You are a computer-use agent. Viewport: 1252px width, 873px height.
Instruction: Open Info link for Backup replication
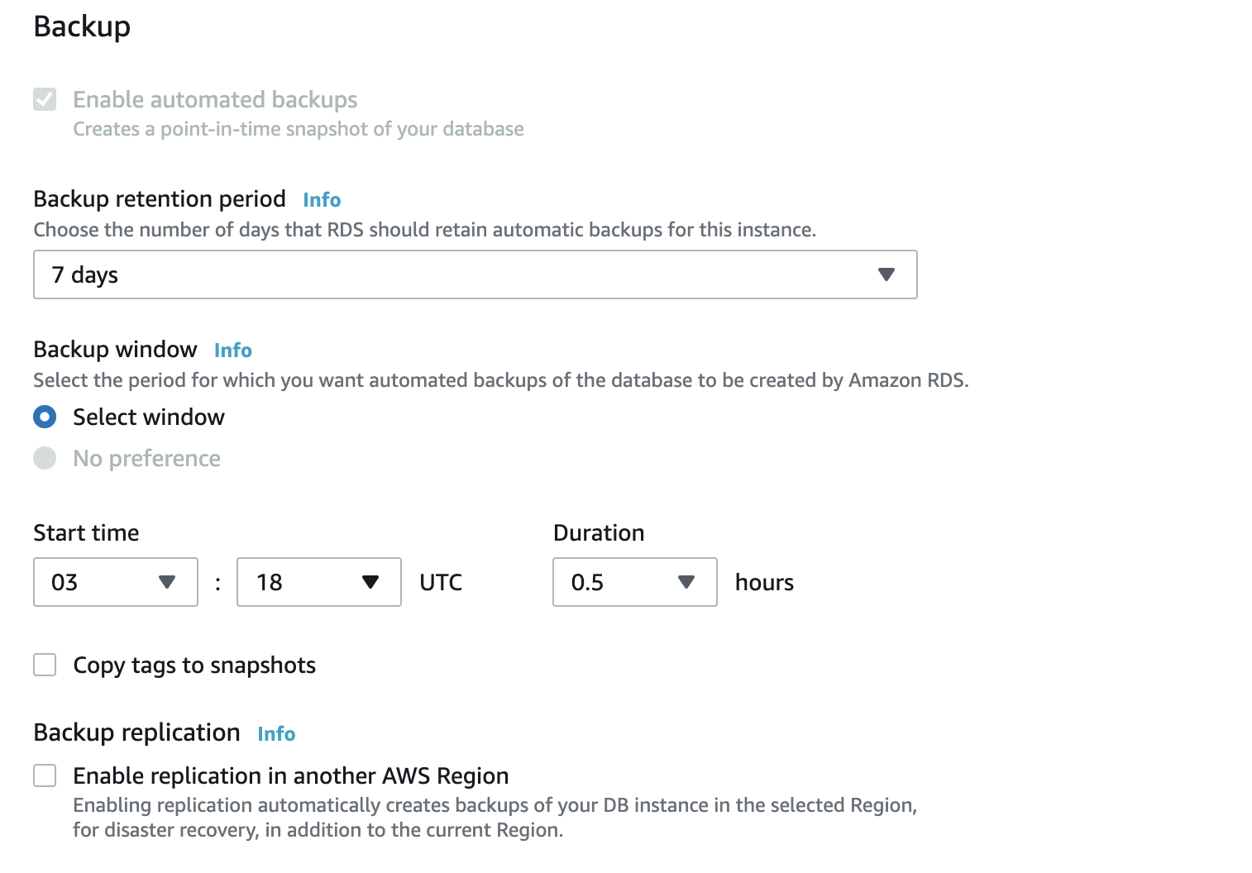point(276,734)
